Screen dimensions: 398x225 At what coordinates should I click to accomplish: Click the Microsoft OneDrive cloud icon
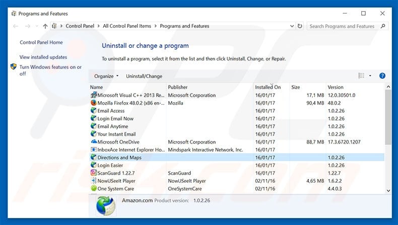pyautogui.click(x=94, y=142)
